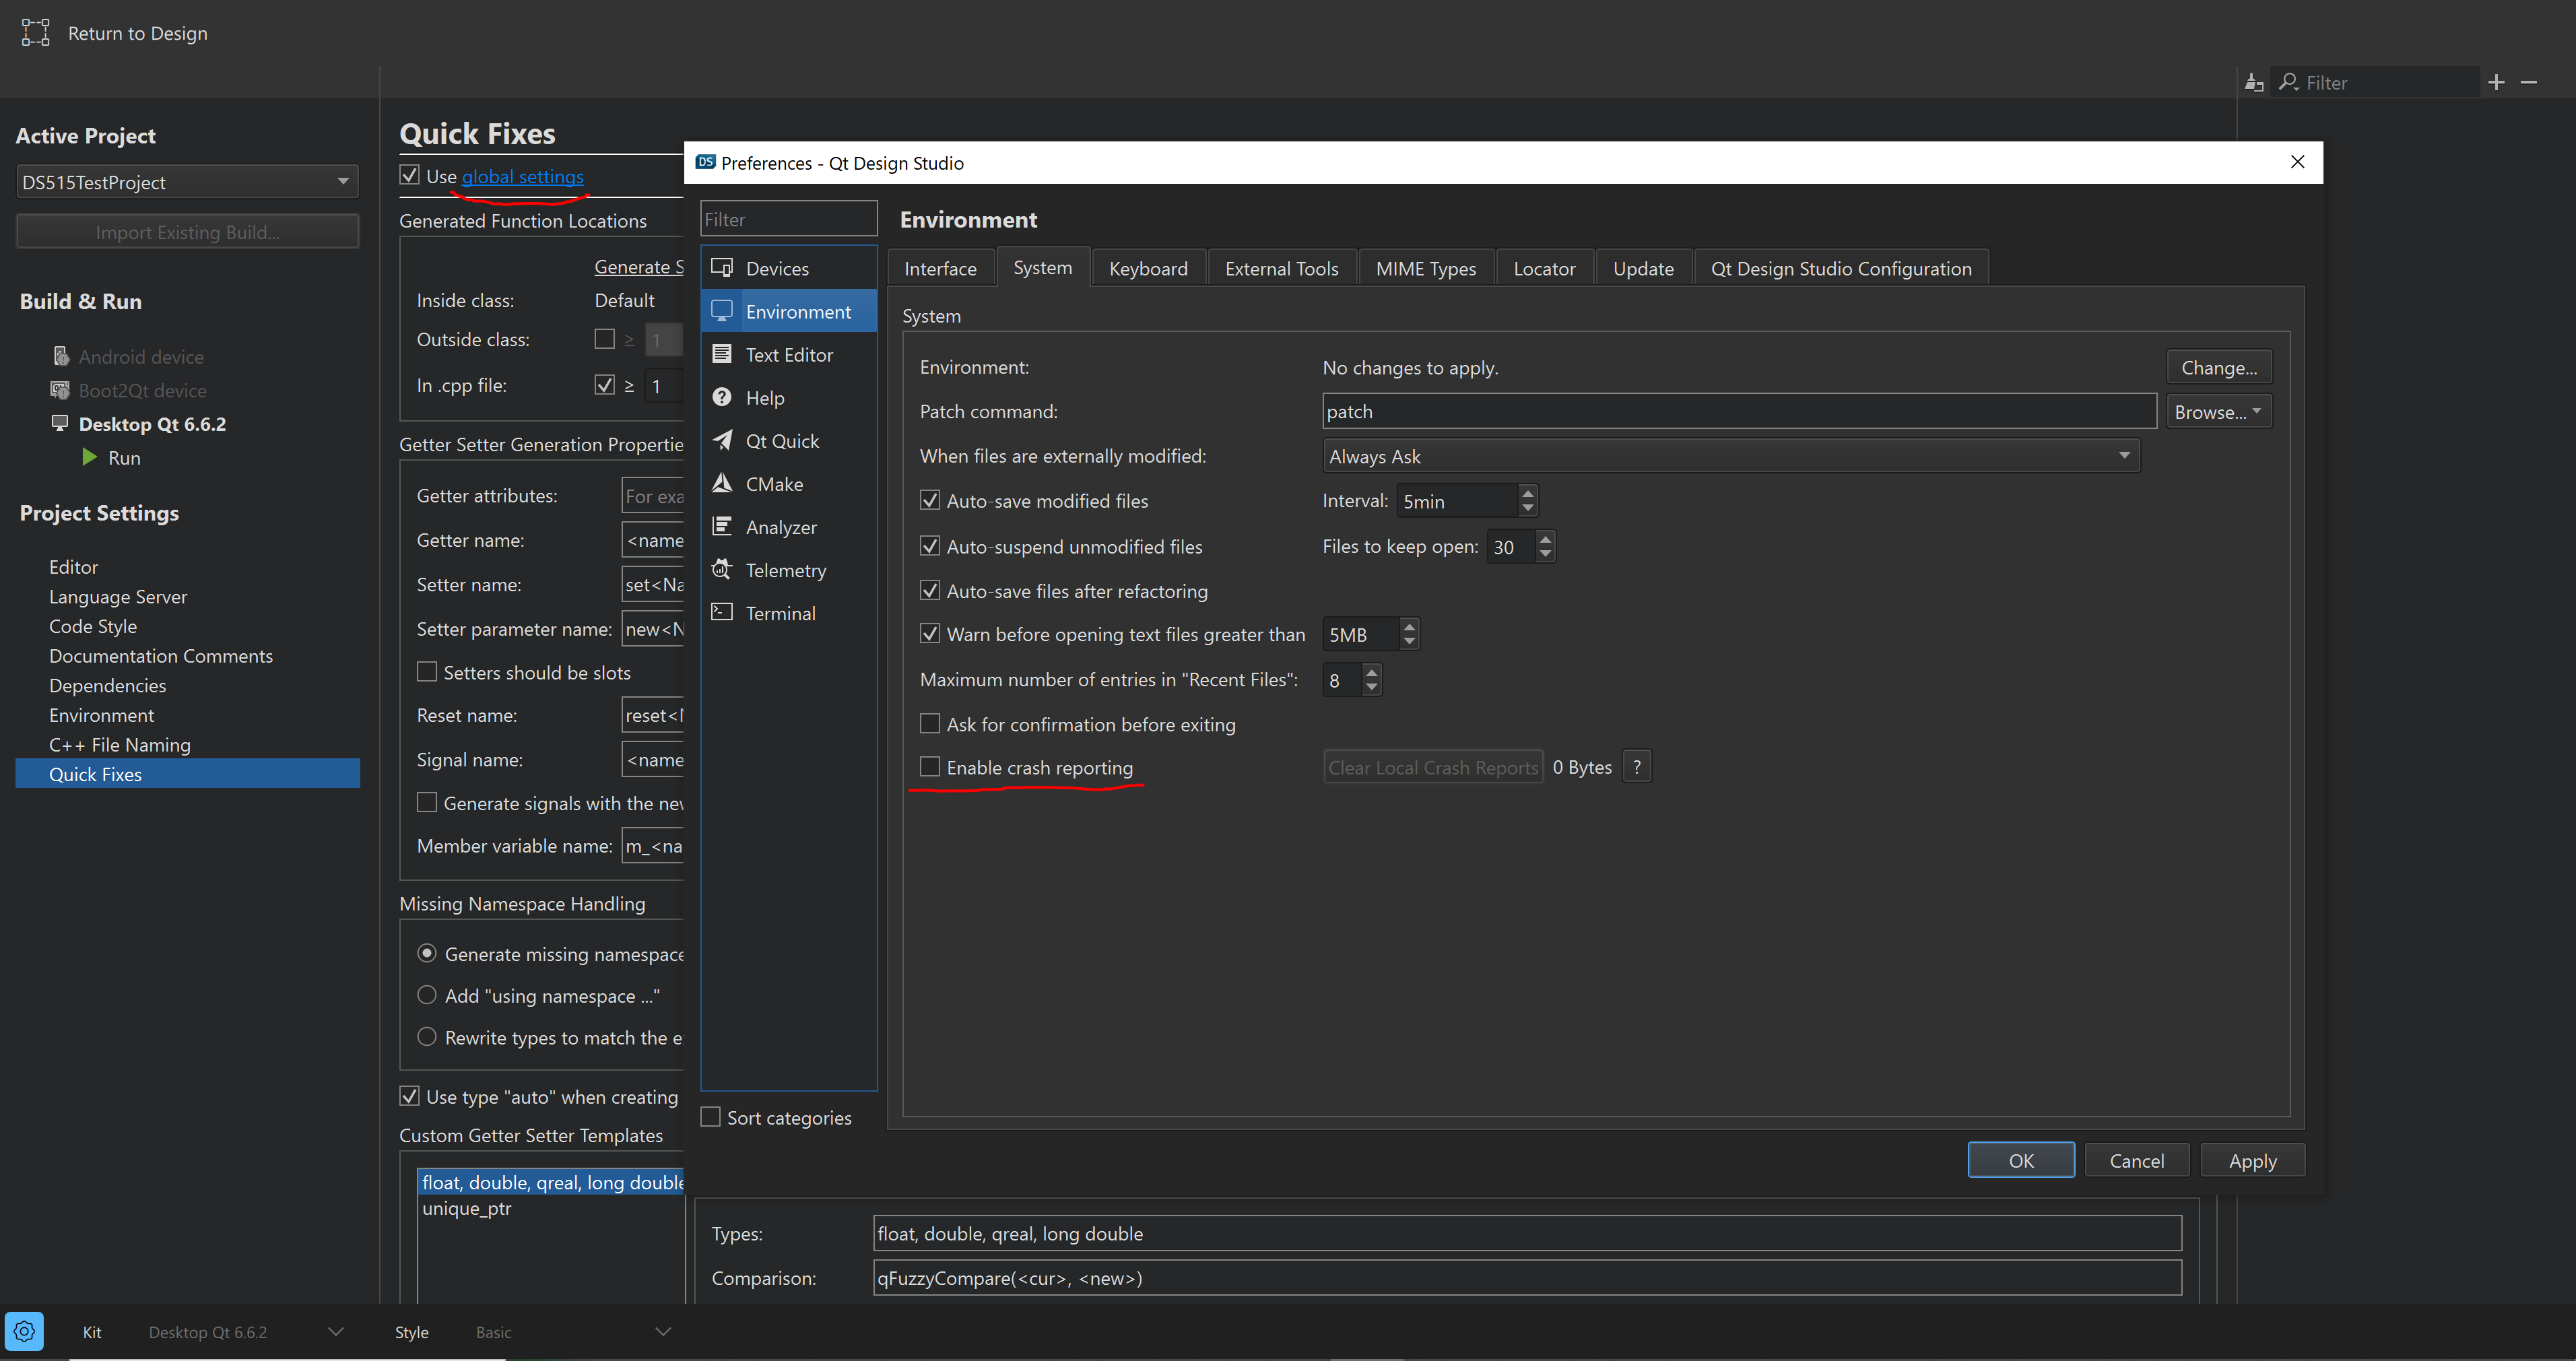Select the Telemetry category icon
Image resolution: width=2576 pixels, height=1361 pixels.
[x=722, y=569]
